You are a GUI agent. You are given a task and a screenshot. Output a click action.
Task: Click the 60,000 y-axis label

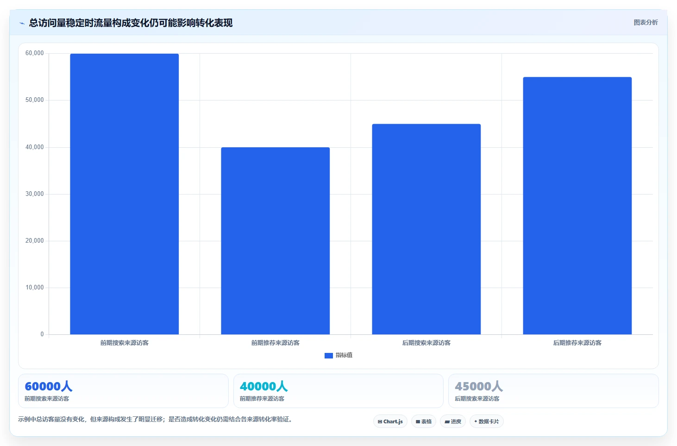[34, 53]
